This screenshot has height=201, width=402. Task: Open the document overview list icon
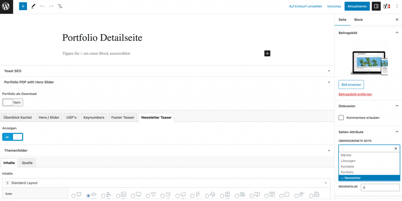[60, 6]
